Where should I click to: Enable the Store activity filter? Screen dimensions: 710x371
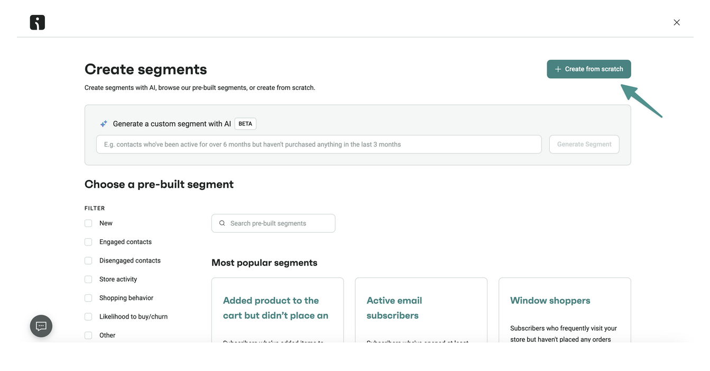coord(88,279)
